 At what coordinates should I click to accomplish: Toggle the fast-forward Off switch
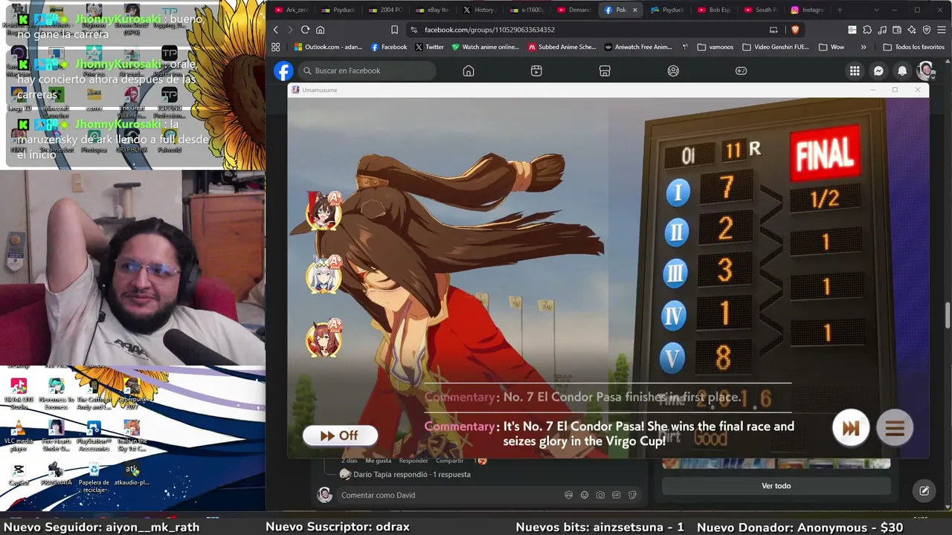[340, 435]
